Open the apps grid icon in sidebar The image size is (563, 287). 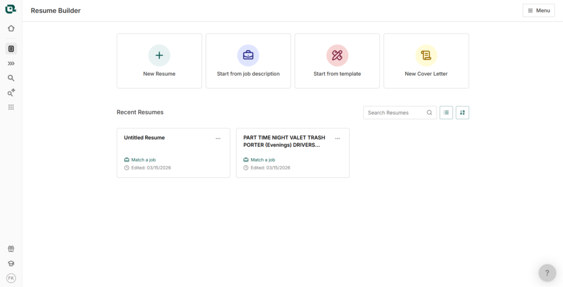[x=11, y=107]
